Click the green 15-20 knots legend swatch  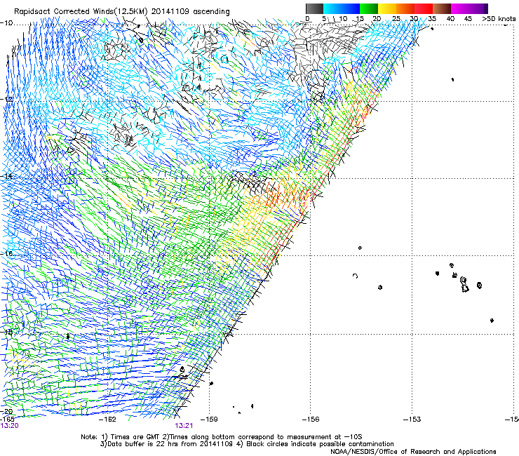pos(369,8)
